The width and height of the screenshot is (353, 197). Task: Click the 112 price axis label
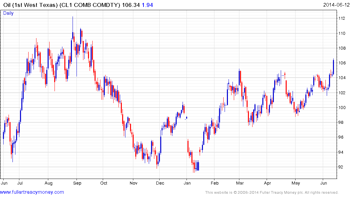pos(342,18)
